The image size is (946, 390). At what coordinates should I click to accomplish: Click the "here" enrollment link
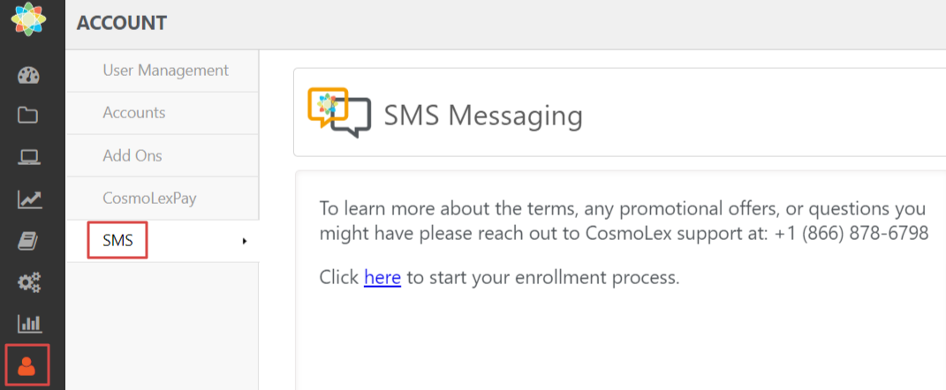click(x=382, y=278)
